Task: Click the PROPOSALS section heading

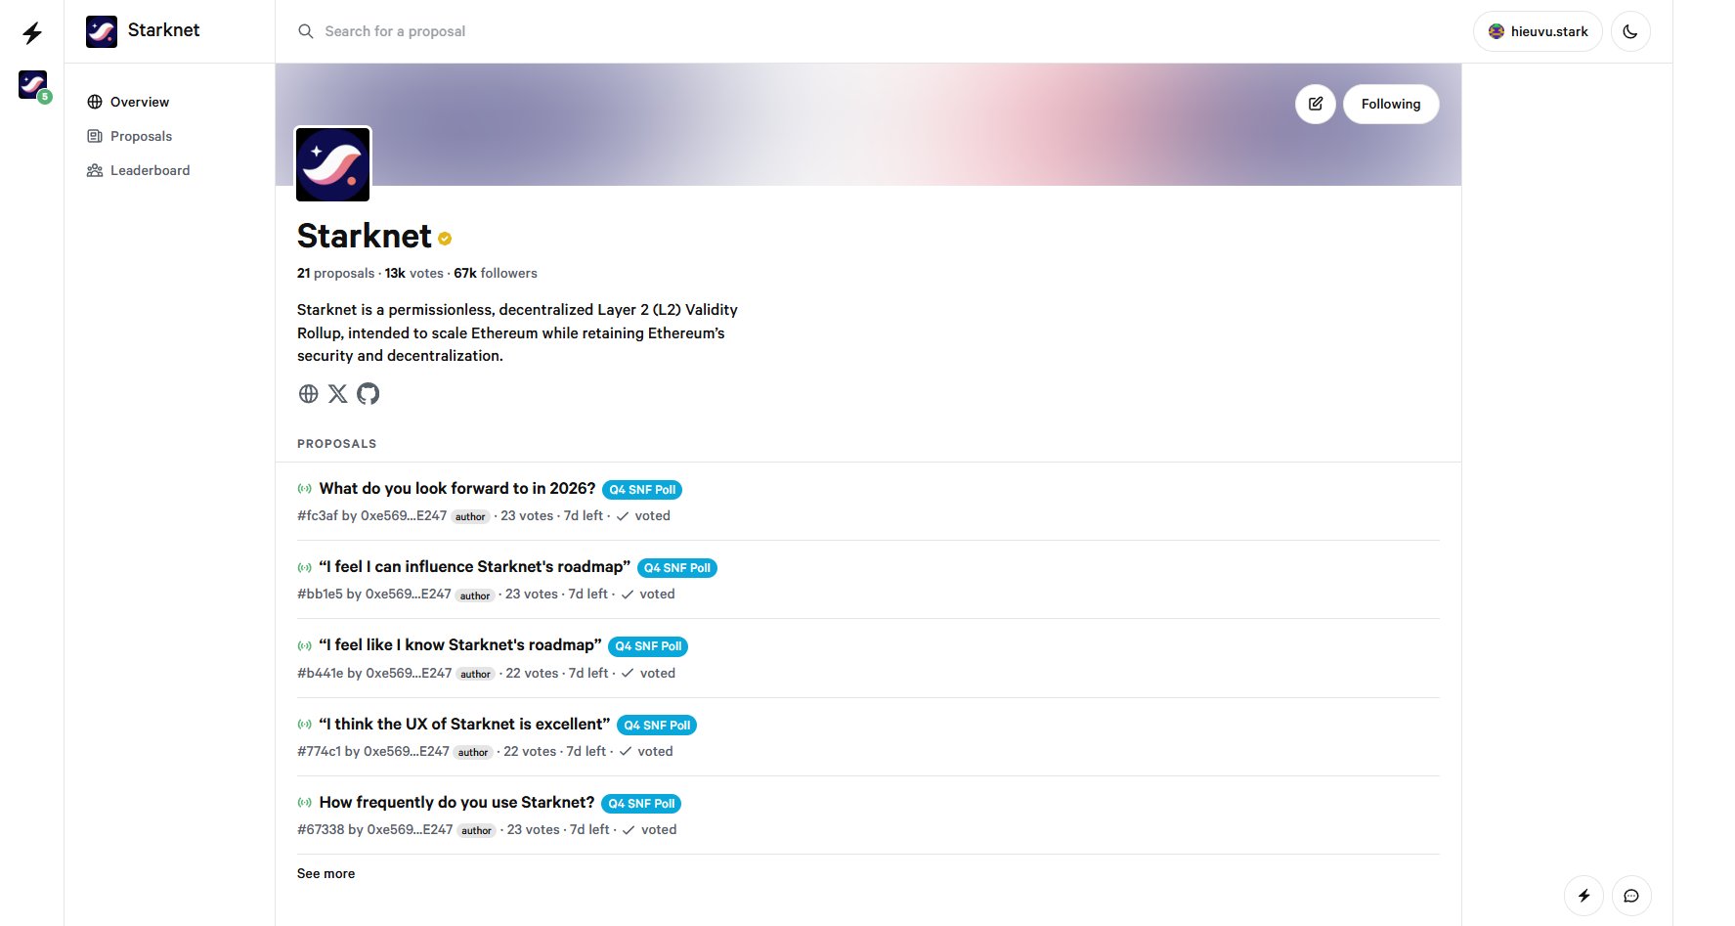Action: pos(337,444)
